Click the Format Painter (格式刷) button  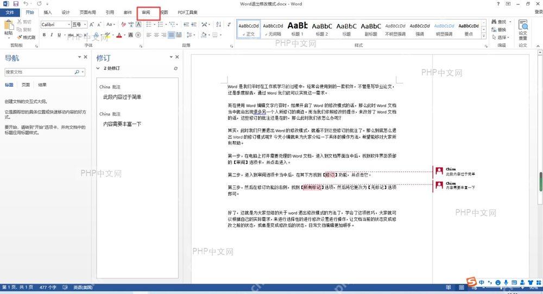26,37
